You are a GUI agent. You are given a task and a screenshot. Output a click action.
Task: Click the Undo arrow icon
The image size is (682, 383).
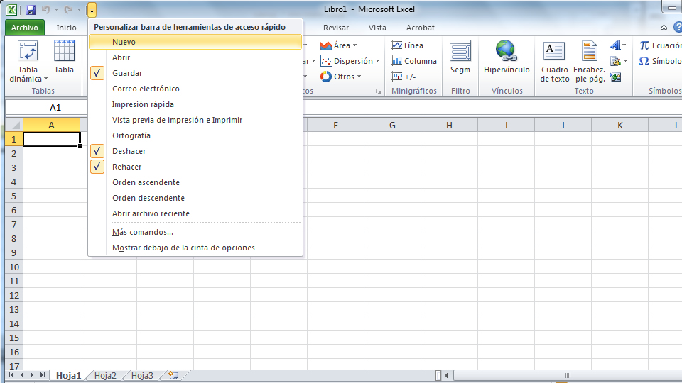[x=45, y=9]
